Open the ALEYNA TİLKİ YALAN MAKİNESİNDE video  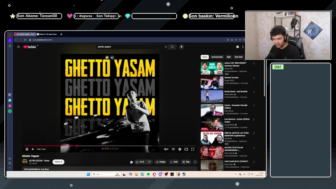(212, 153)
